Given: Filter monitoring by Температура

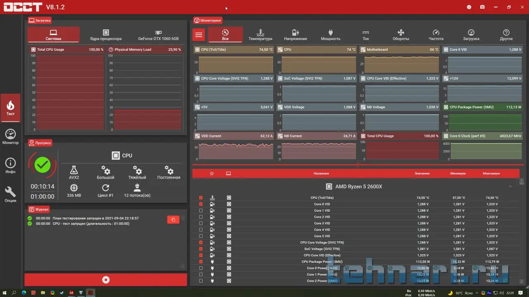Looking at the screenshot, I should click(260, 35).
